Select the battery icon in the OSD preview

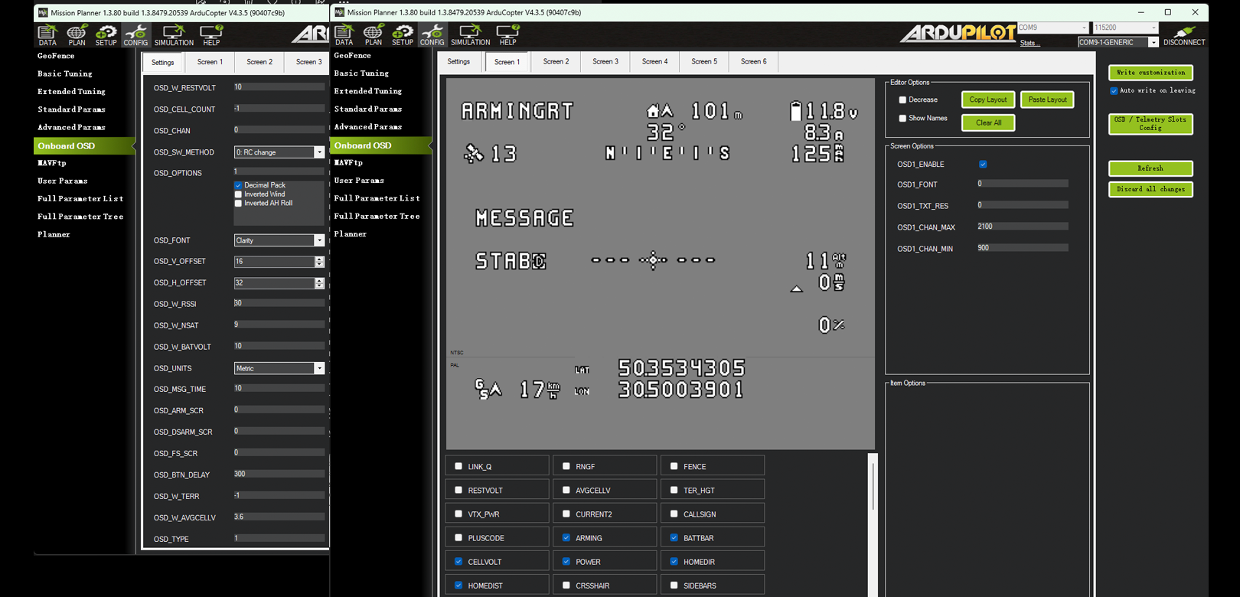(x=796, y=112)
